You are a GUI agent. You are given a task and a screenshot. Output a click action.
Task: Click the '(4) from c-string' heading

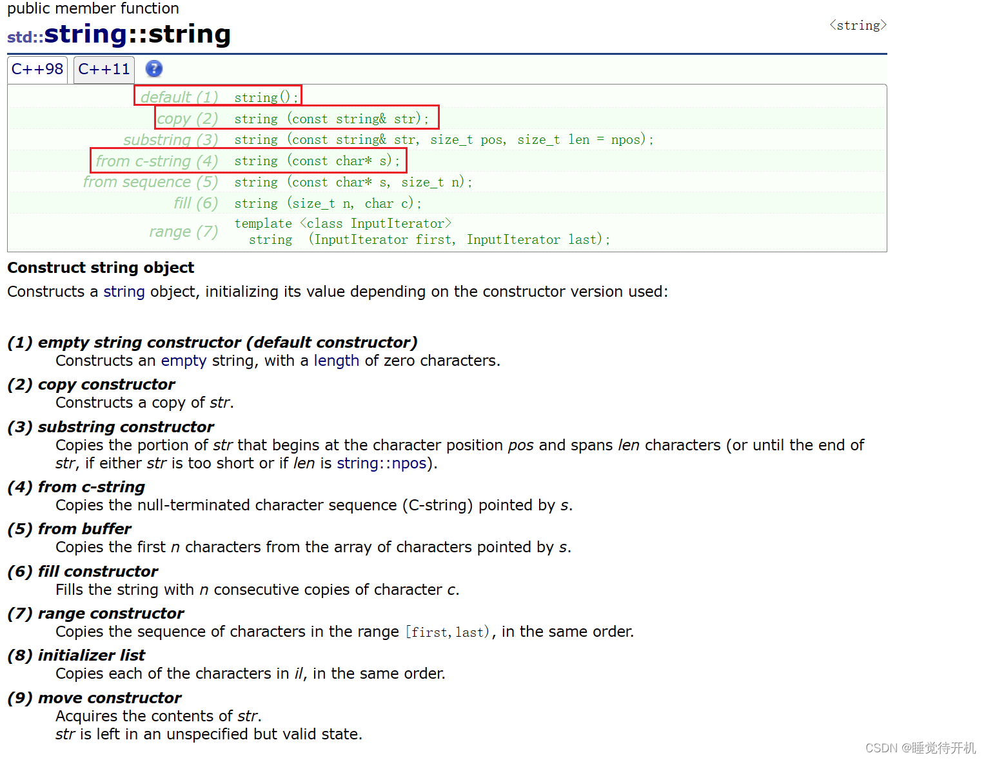[76, 487]
